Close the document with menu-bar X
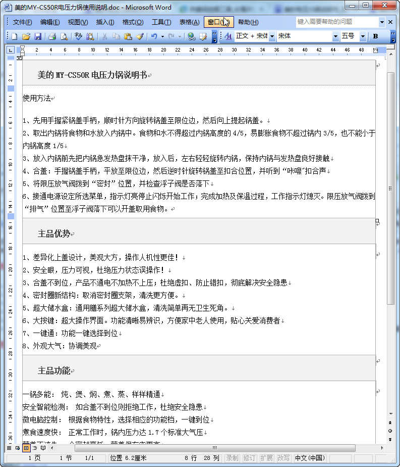 pos(391,22)
